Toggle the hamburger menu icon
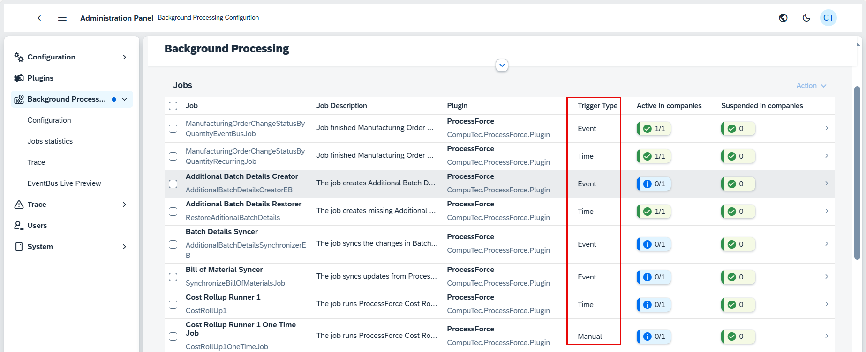The height and width of the screenshot is (352, 866). pyautogui.click(x=62, y=18)
